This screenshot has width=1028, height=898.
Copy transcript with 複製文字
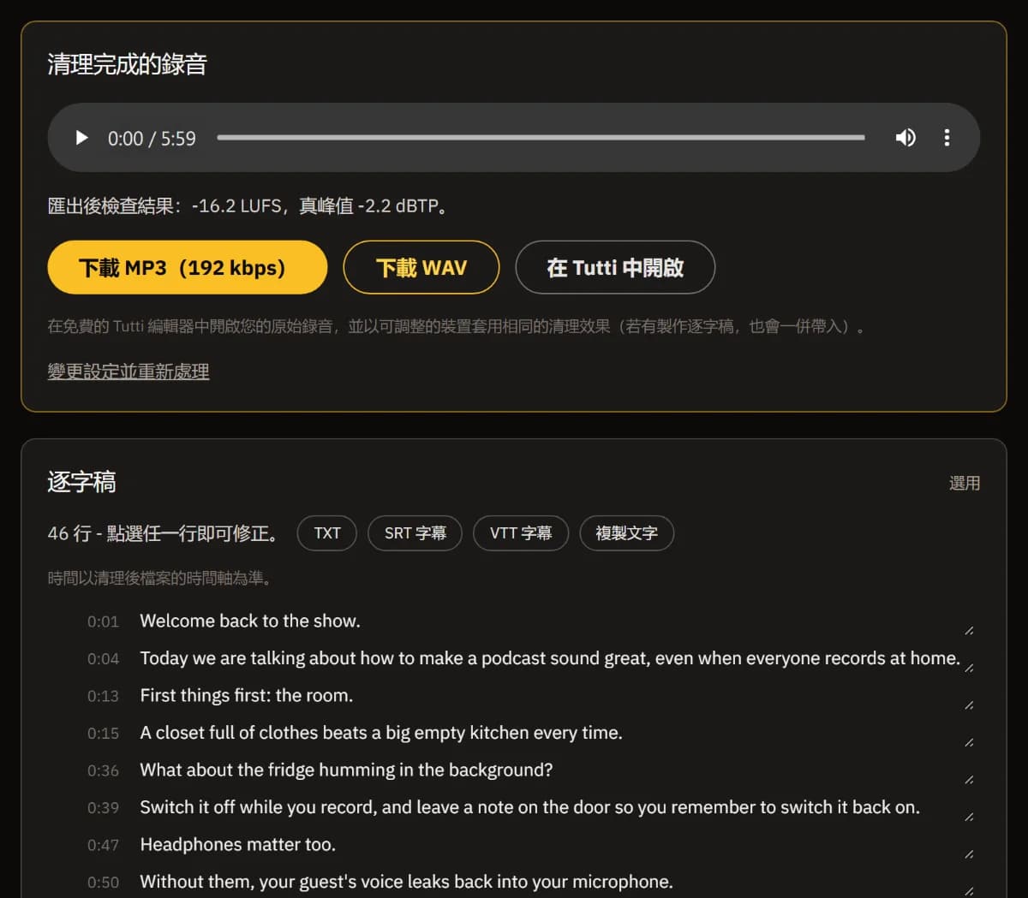click(627, 533)
